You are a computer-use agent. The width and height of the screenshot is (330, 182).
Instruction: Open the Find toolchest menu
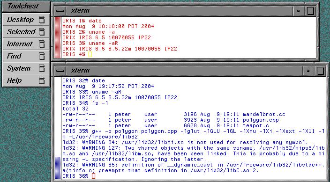(x=26, y=56)
